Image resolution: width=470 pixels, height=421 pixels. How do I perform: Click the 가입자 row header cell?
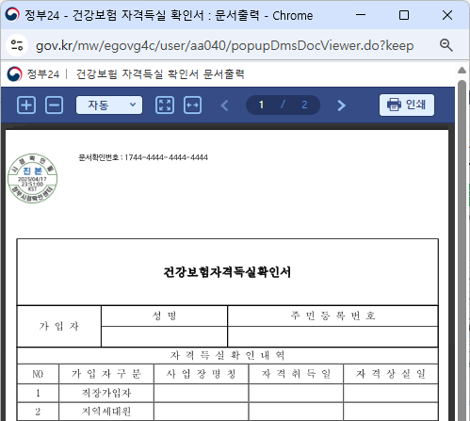tap(59, 326)
